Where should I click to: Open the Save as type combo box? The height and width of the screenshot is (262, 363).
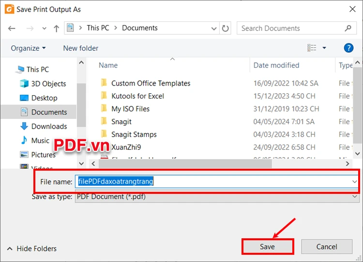click(217, 197)
